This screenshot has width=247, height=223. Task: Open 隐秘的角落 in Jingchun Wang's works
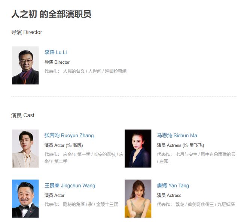(74, 204)
